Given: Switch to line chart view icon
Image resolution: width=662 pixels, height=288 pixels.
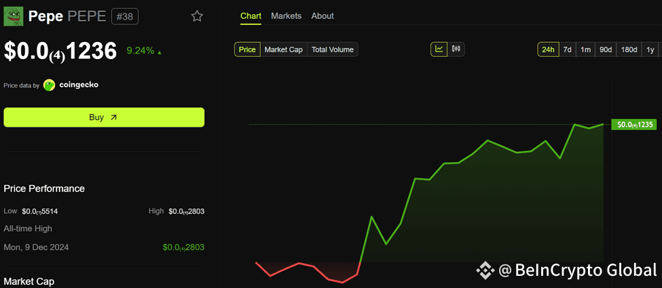Looking at the screenshot, I should coord(439,49).
